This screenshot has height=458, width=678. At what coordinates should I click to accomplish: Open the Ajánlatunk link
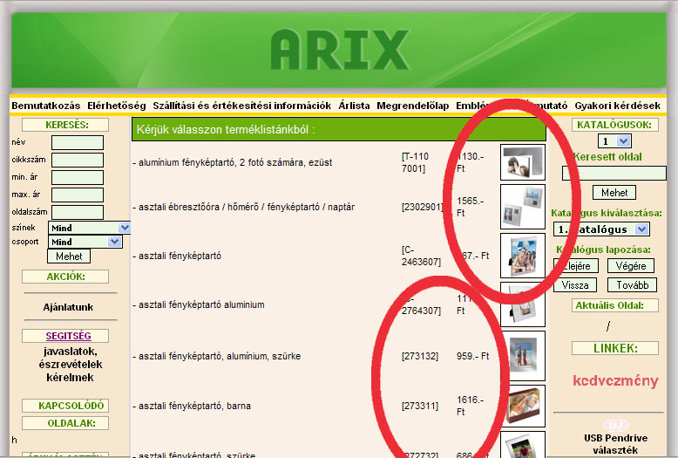pyautogui.click(x=68, y=307)
